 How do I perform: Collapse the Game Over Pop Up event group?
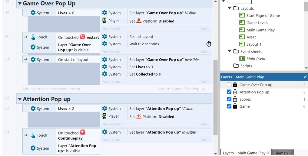pyautogui.click(x=20, y=4)
